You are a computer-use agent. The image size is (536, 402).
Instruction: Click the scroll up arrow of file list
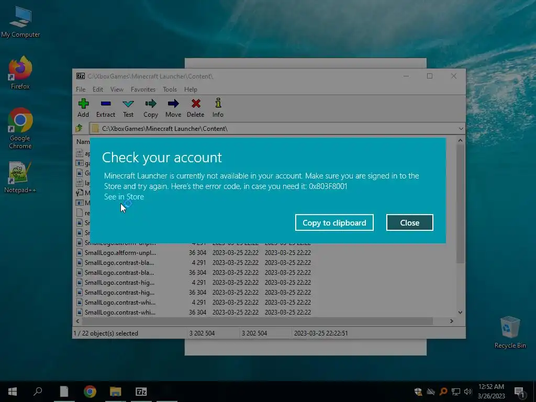(x=461, y=140)
